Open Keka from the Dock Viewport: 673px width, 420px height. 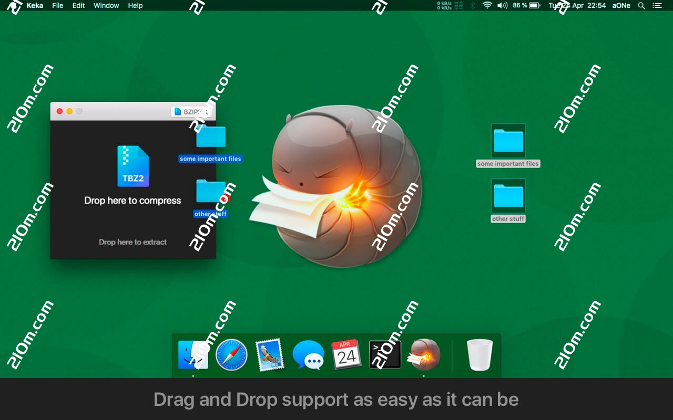click(x=424, y=354)
